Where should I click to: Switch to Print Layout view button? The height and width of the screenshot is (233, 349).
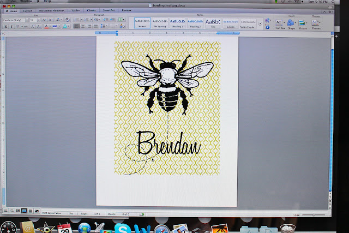click(x=24, y=211)
